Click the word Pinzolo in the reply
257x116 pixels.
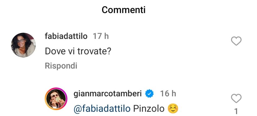(x=149, y=109)
